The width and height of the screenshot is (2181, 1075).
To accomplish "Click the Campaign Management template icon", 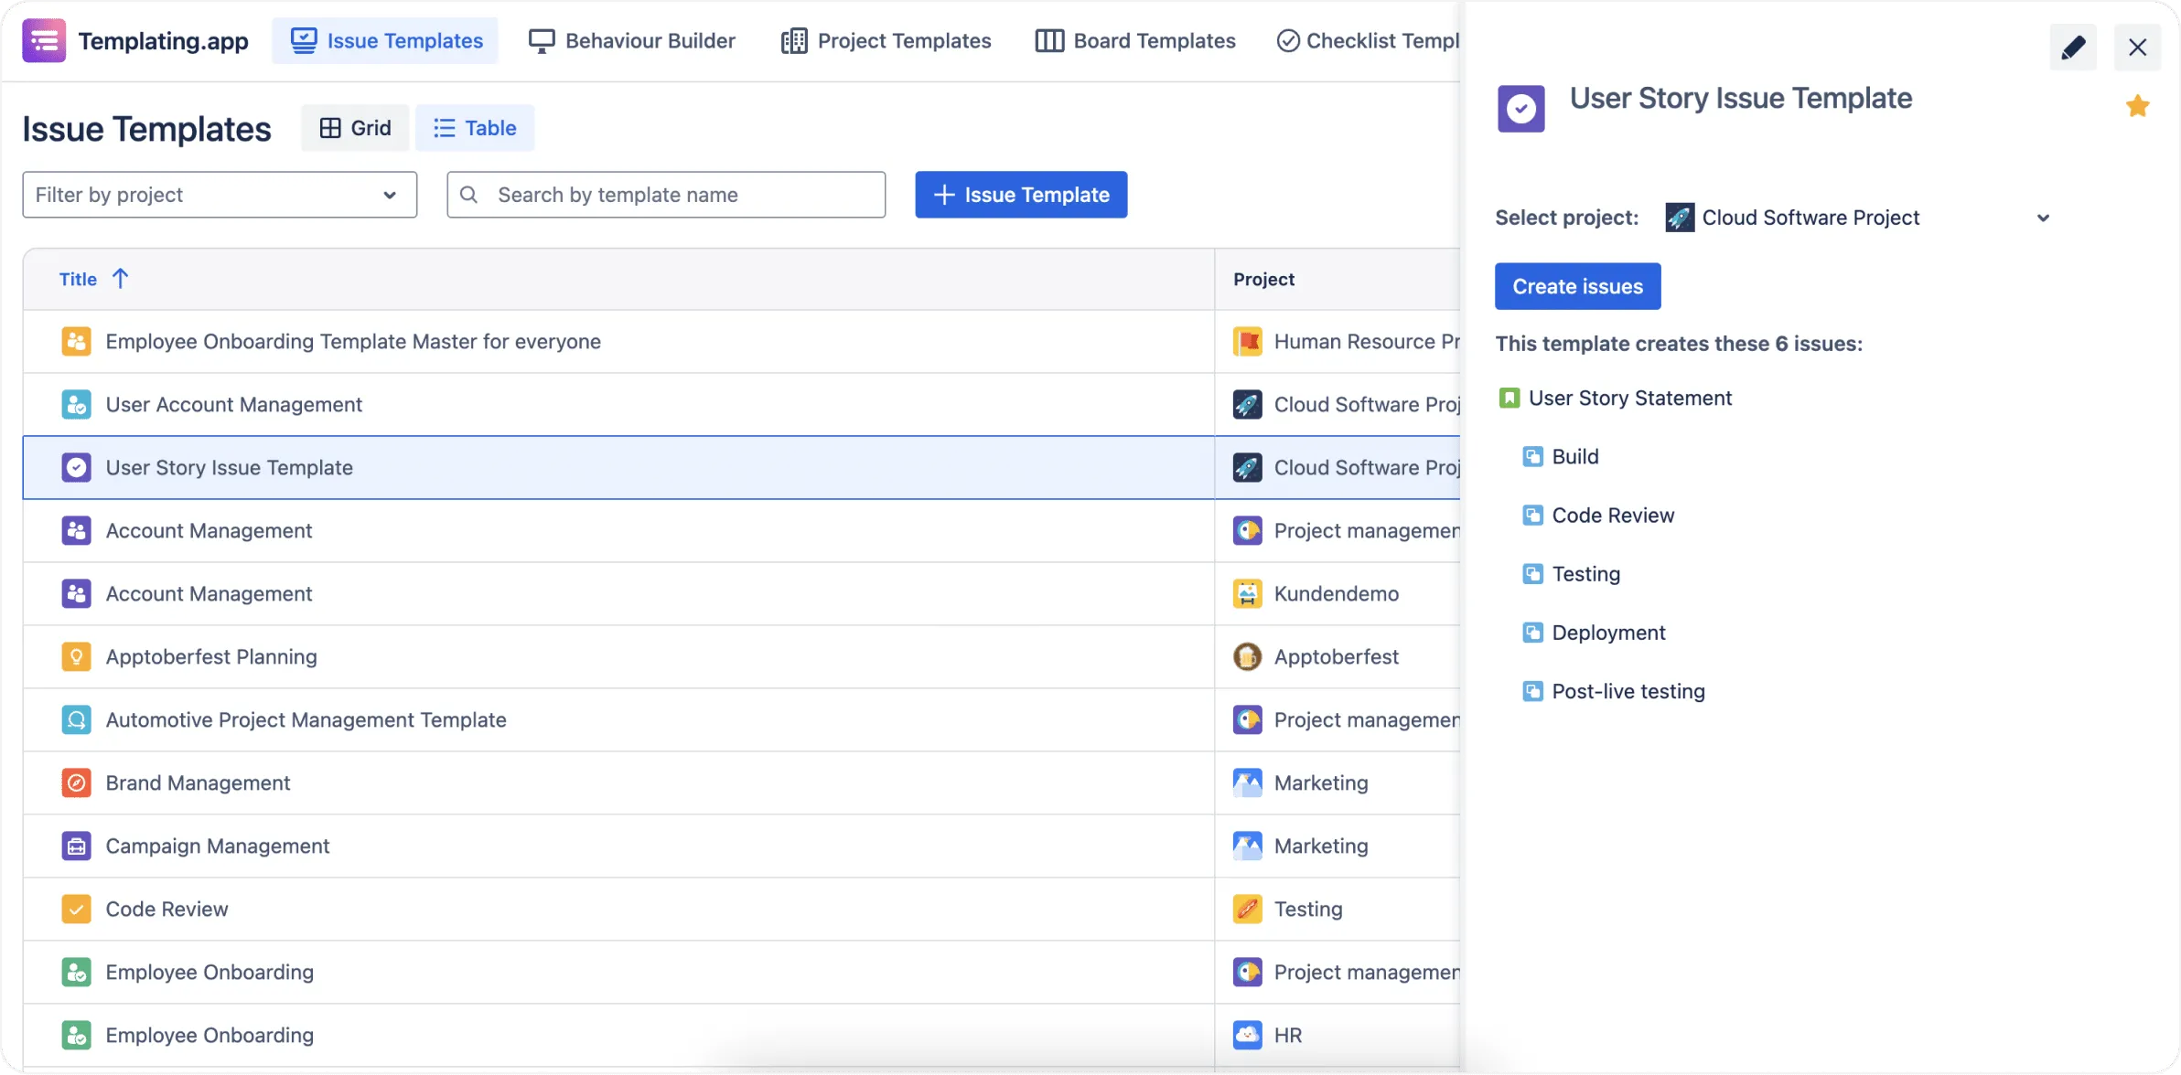I will [76, 846].
